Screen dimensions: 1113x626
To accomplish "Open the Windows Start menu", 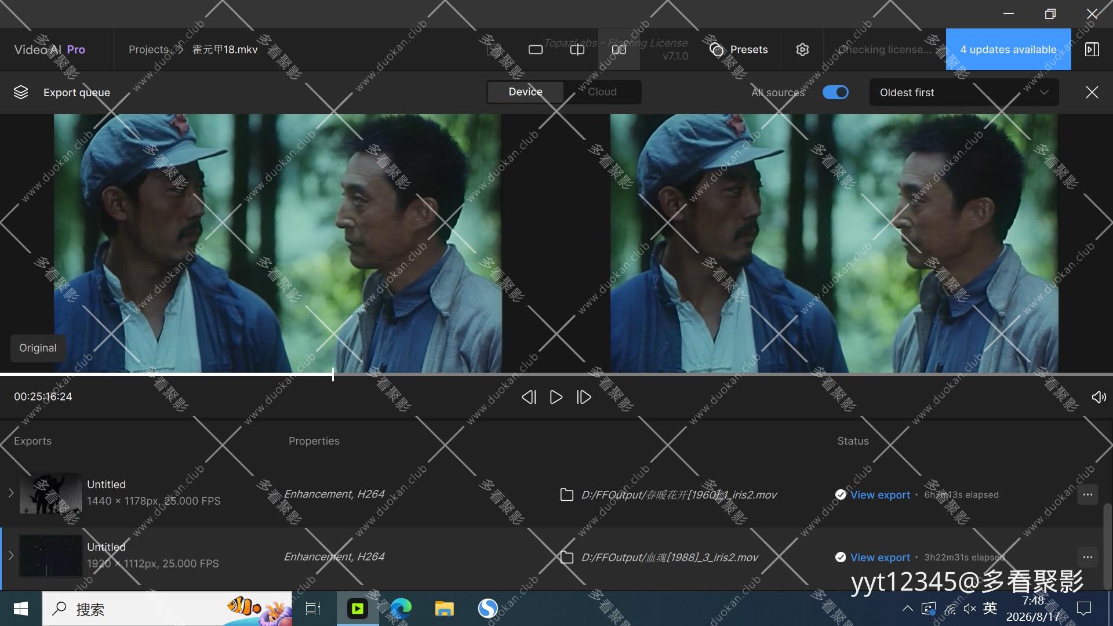I will [21, 609].
